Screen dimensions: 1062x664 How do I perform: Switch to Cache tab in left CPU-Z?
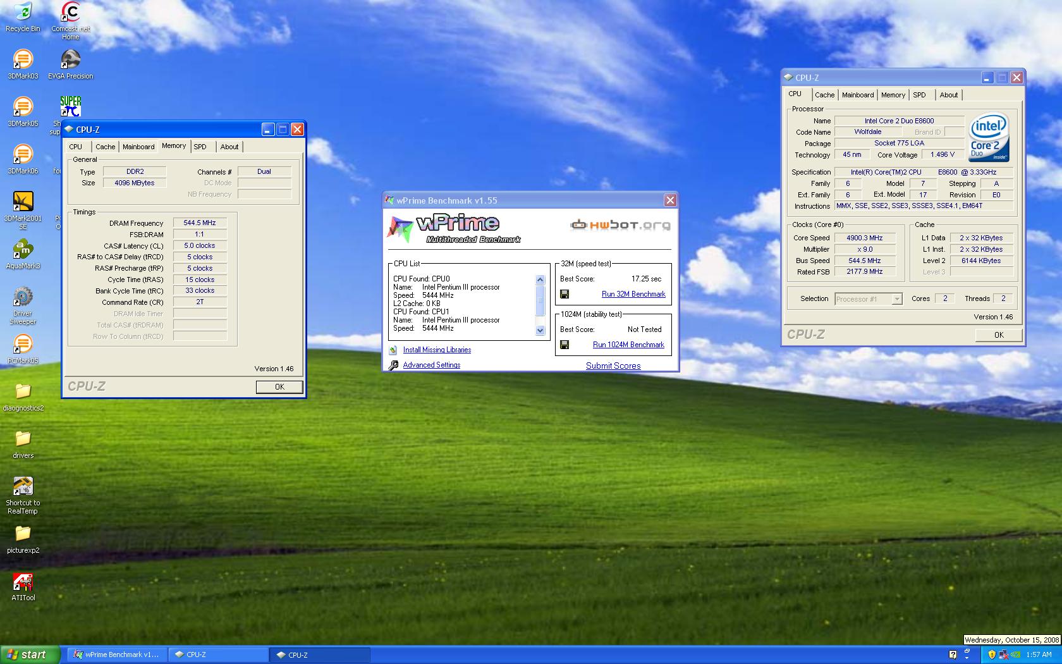coord(106,147)
